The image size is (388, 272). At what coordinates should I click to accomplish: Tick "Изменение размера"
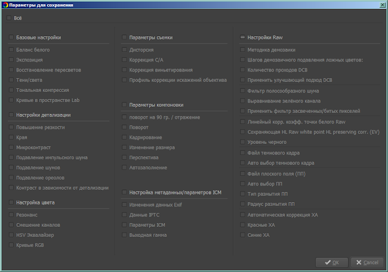(x=124, y=147)
